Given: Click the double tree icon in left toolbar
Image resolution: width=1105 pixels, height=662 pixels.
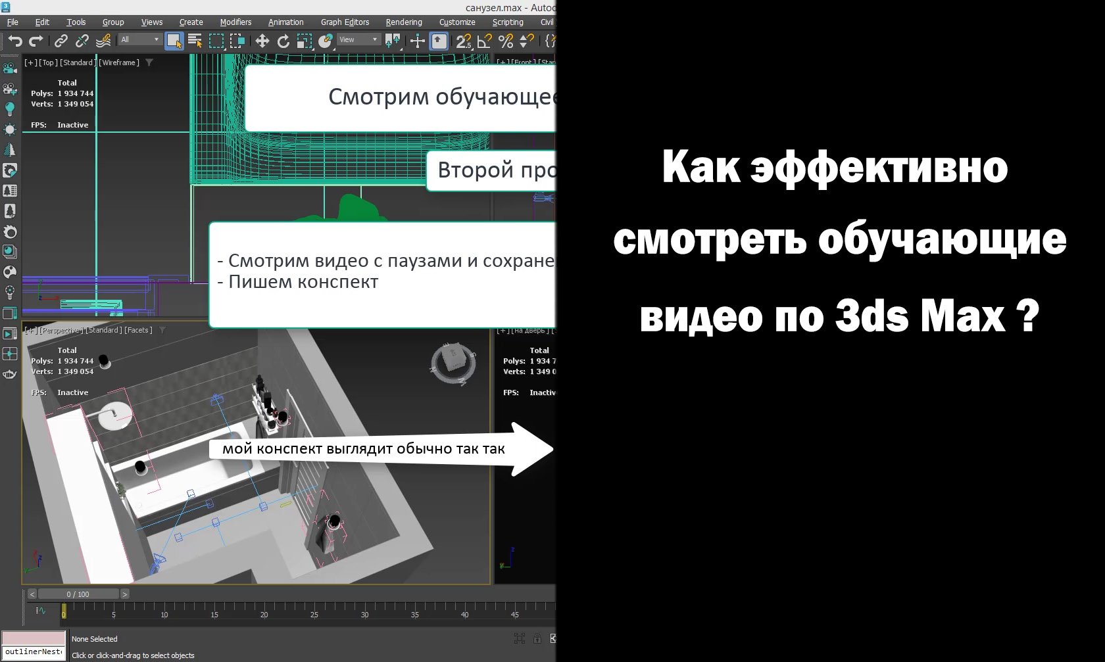Looking at the screenshot, I should pos(10,150).
